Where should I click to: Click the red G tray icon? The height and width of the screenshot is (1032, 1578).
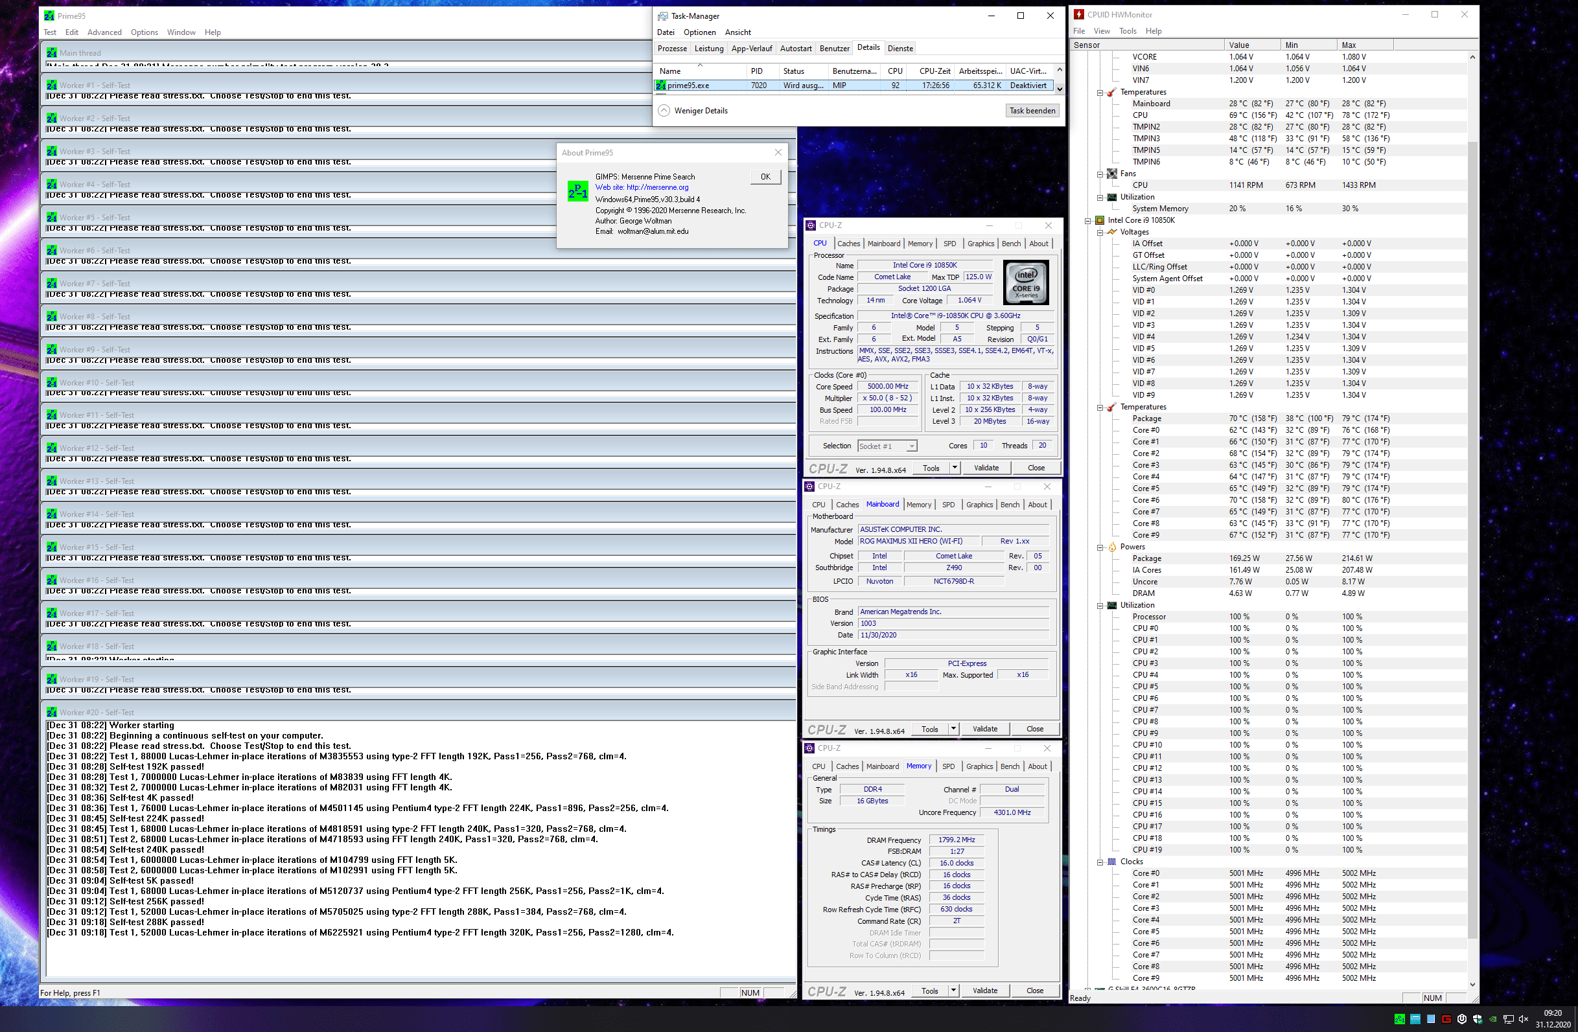pos(1446,1019)
